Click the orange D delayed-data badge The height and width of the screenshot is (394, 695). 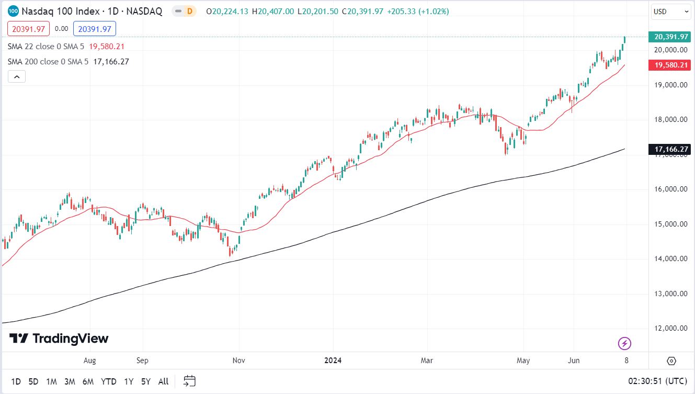pos(189,11)
